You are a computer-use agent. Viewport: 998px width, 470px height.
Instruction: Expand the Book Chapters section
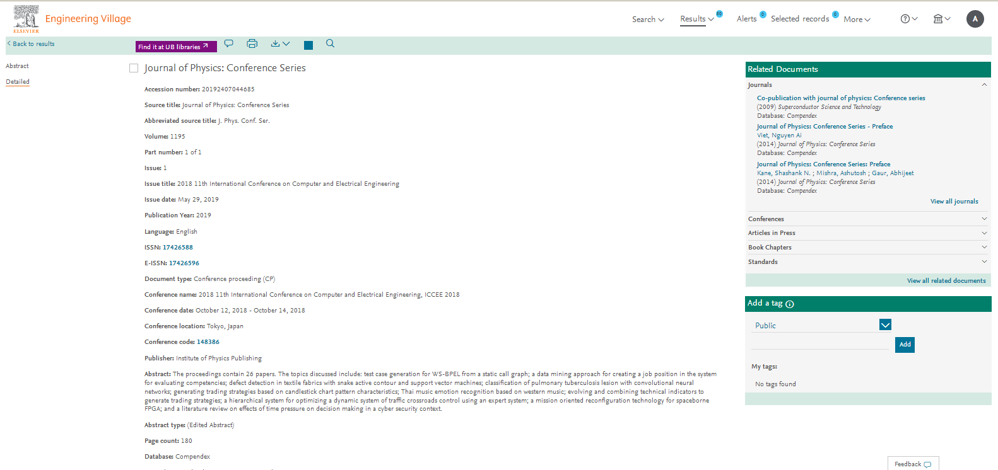tap(984, 247)
